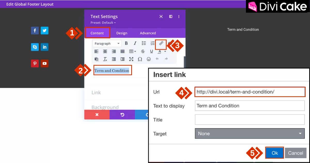Decrease paragraph indent
The height and width of the screenshot is (163, 310).
click(114, 59)
